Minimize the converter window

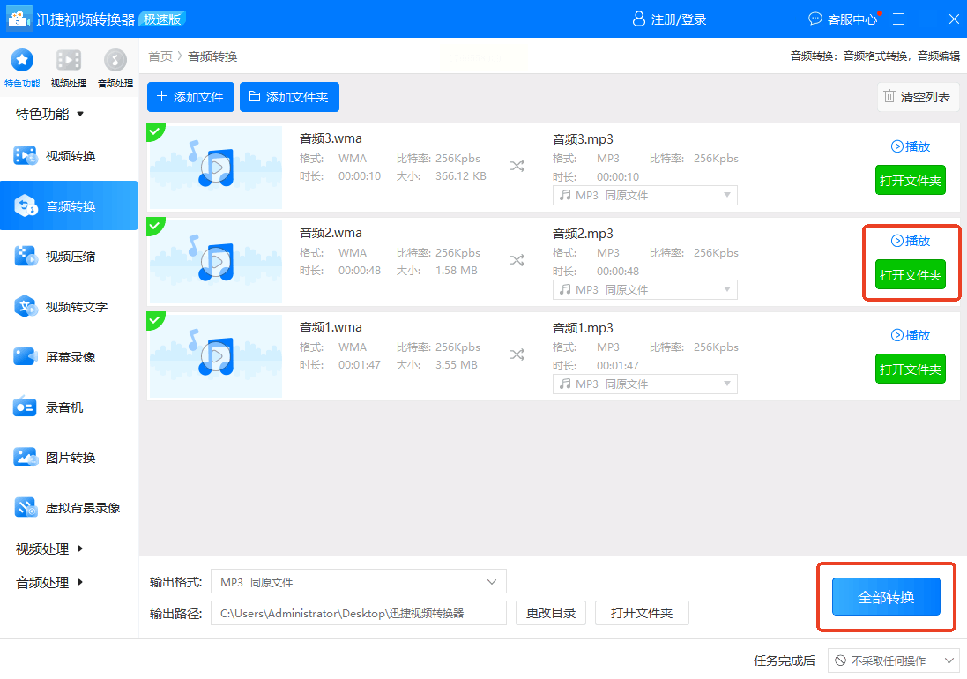pos(928,19)
